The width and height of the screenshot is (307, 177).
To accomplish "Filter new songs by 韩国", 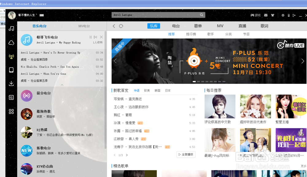I will click(157, 90).
